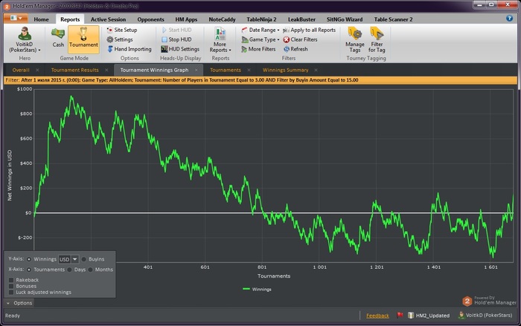Refresh the report
The width and height of the screenshot is (521, 326).
[x=295, y=49]
